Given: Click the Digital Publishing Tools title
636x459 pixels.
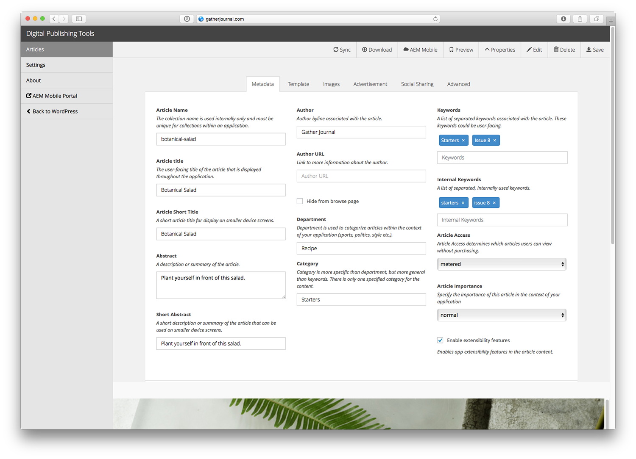Looking at the screenshot, I should (60, 33).
